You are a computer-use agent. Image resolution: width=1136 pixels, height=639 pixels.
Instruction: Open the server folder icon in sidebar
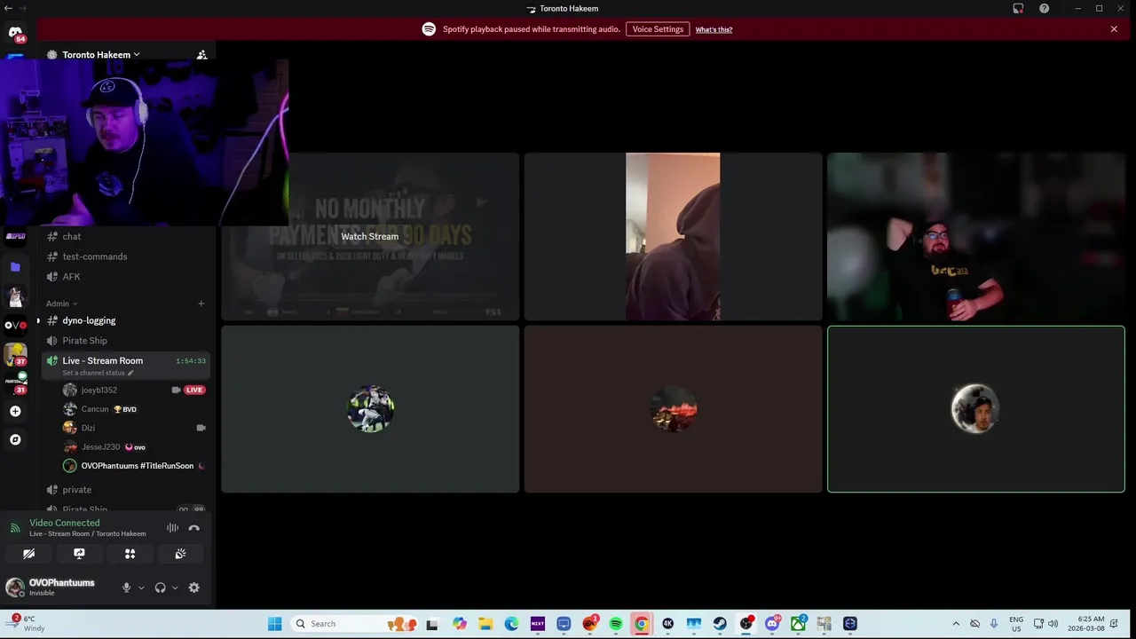coord(15,267)
